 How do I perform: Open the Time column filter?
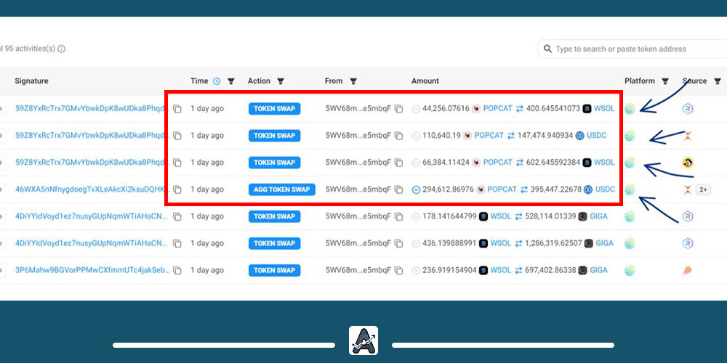[231, 81]
